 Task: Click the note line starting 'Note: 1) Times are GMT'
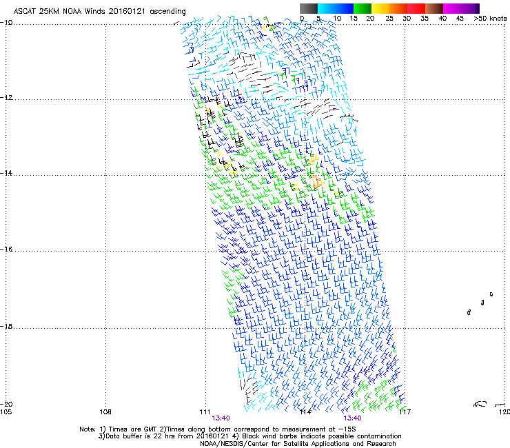[x=218, y=429]
